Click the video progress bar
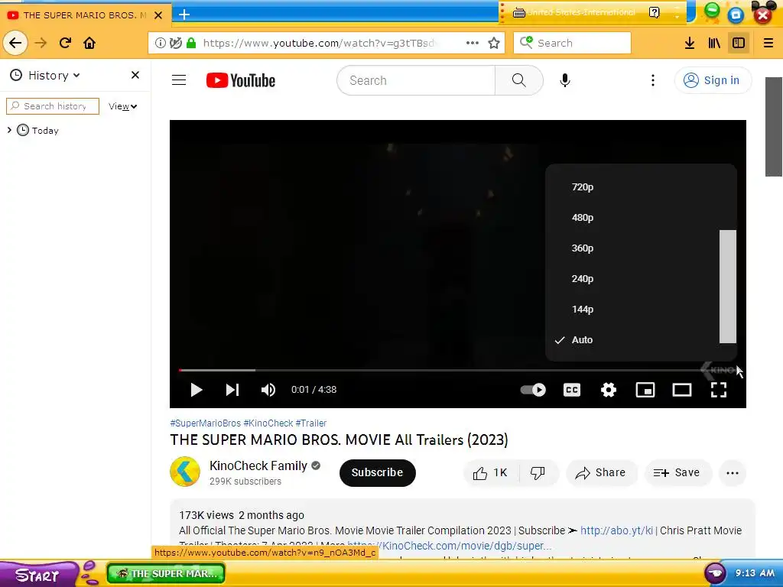 (x=458, y=370)
